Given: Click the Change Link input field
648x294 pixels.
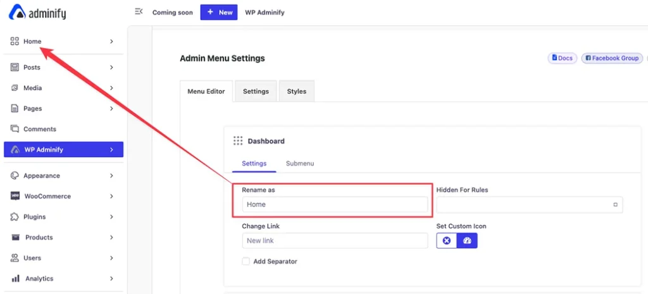Looking at the screenshot, I should pyautogui.click(x=335, y=241).
